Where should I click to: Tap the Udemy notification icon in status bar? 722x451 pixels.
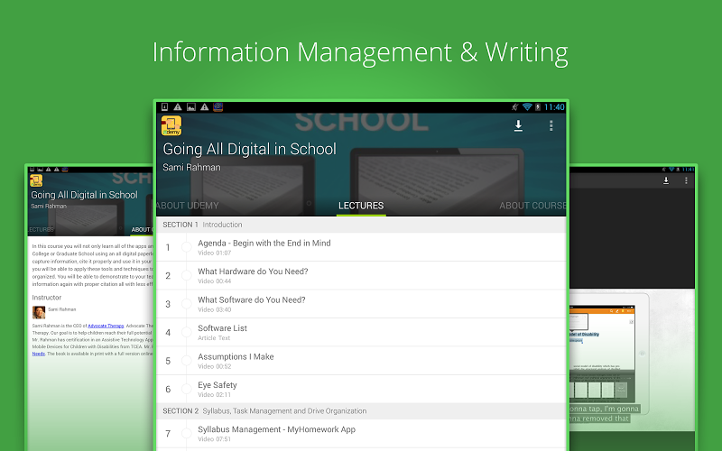point(218,107)
